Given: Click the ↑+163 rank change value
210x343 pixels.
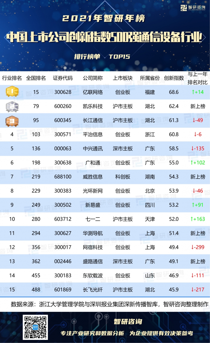Looking at the screenshot, I should (198, 219).
